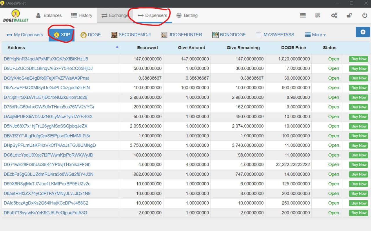Viewport: 371px width, 231px height.
Task: Open the Balances tab
Action: (49, 15)
